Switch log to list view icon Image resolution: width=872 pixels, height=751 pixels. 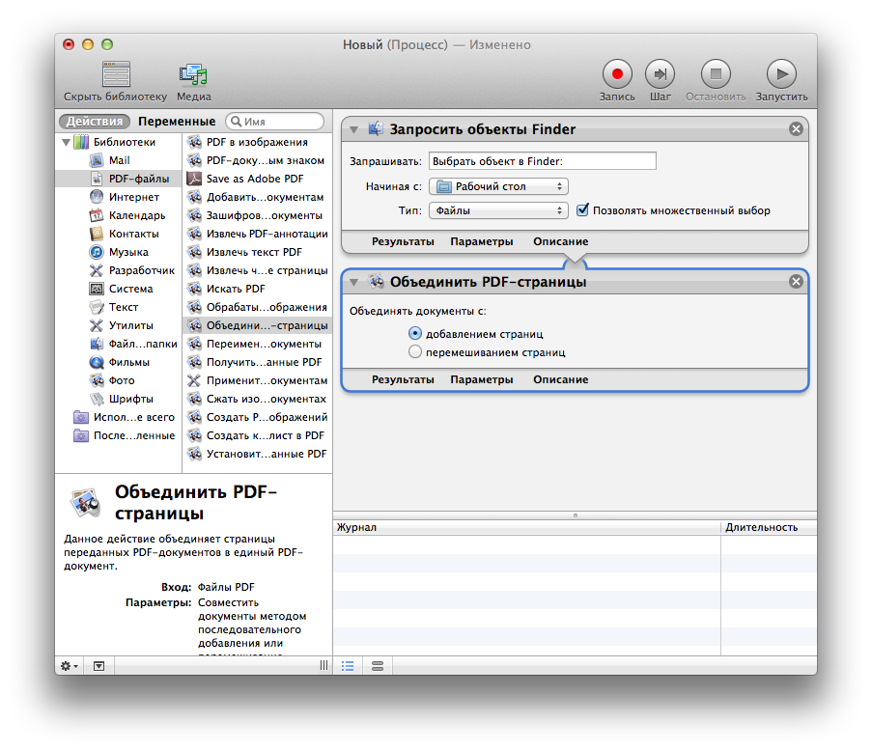349,666
